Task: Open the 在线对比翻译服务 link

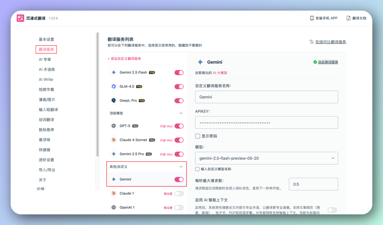Action: [x=331, y=42]
